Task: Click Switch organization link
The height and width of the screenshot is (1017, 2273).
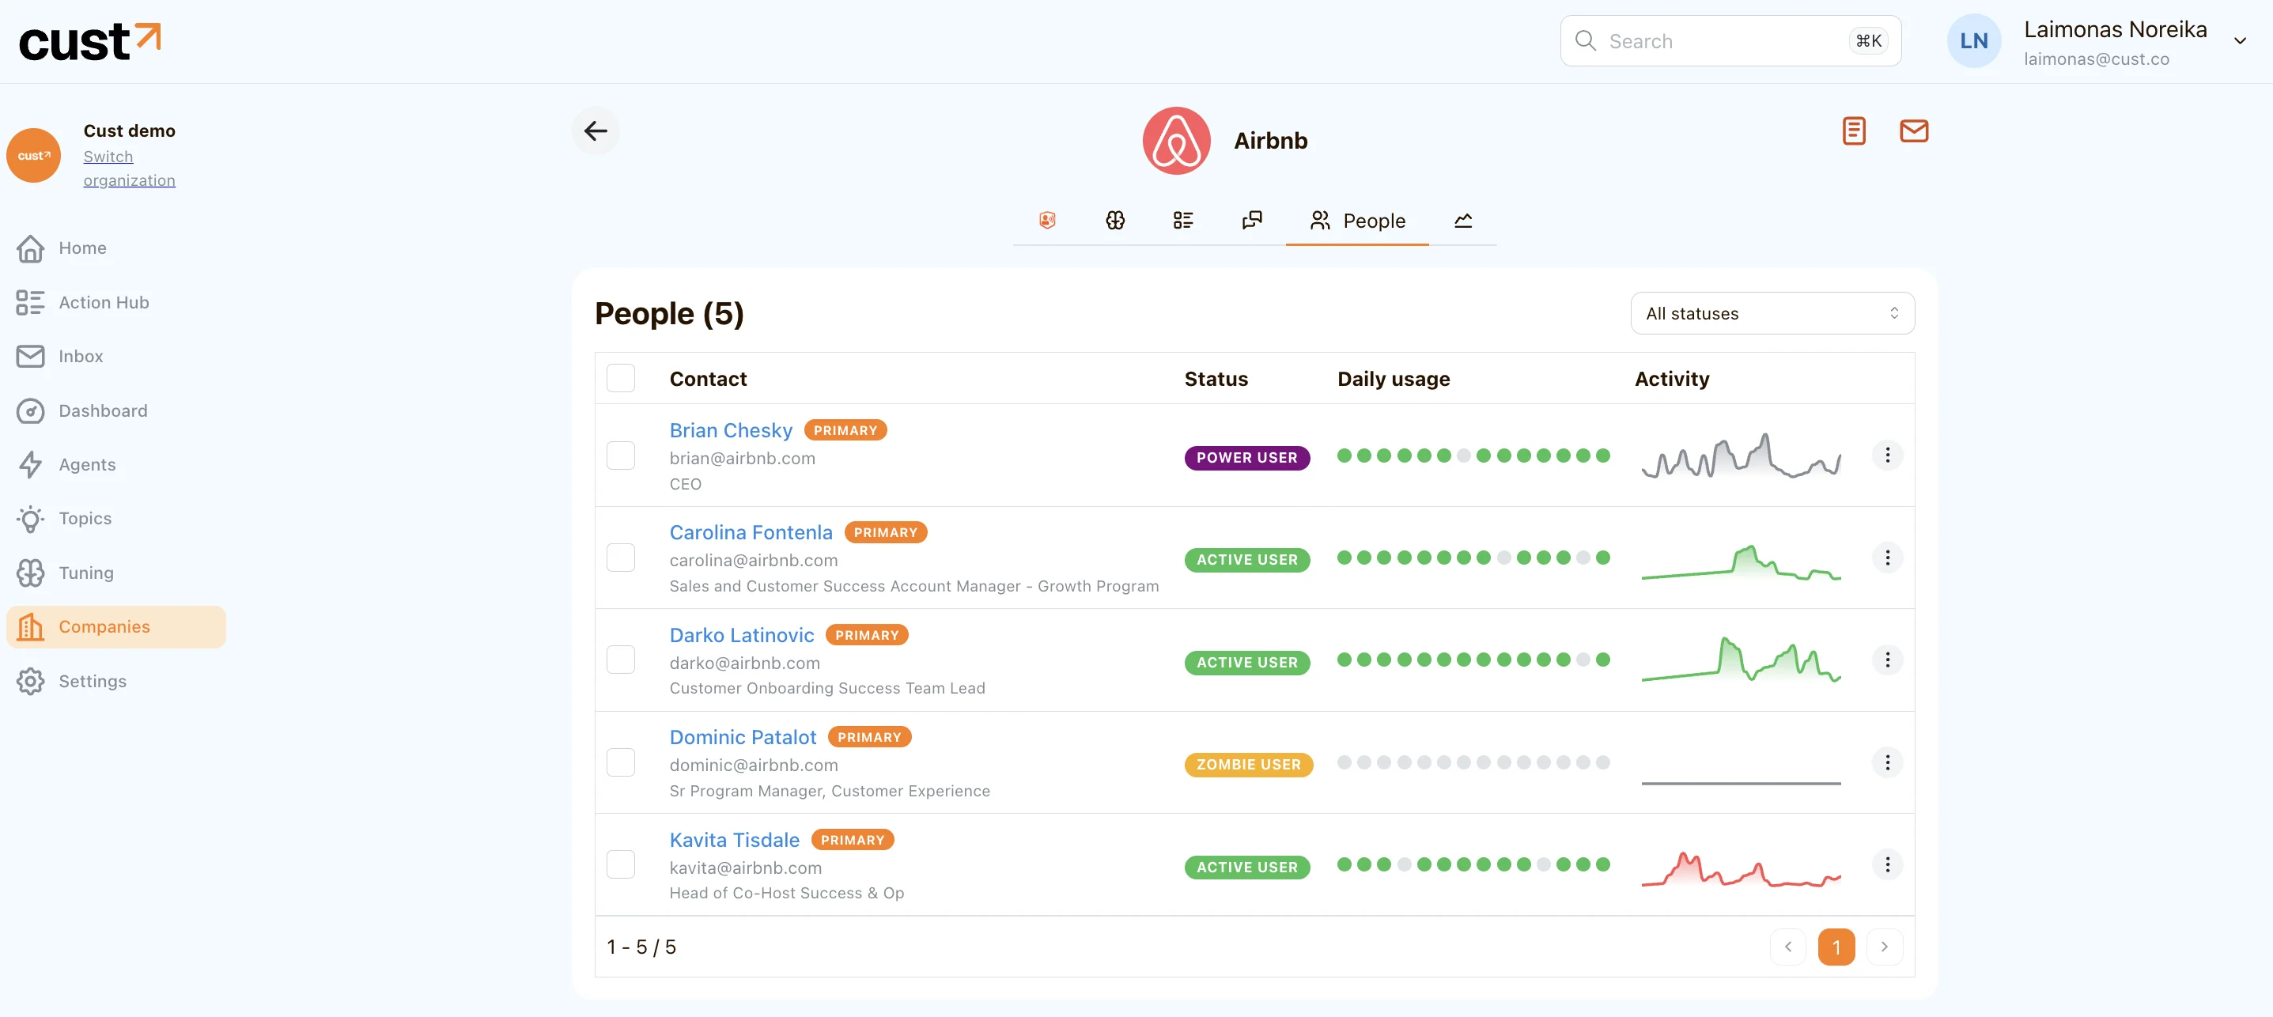Action: point(129,168)
